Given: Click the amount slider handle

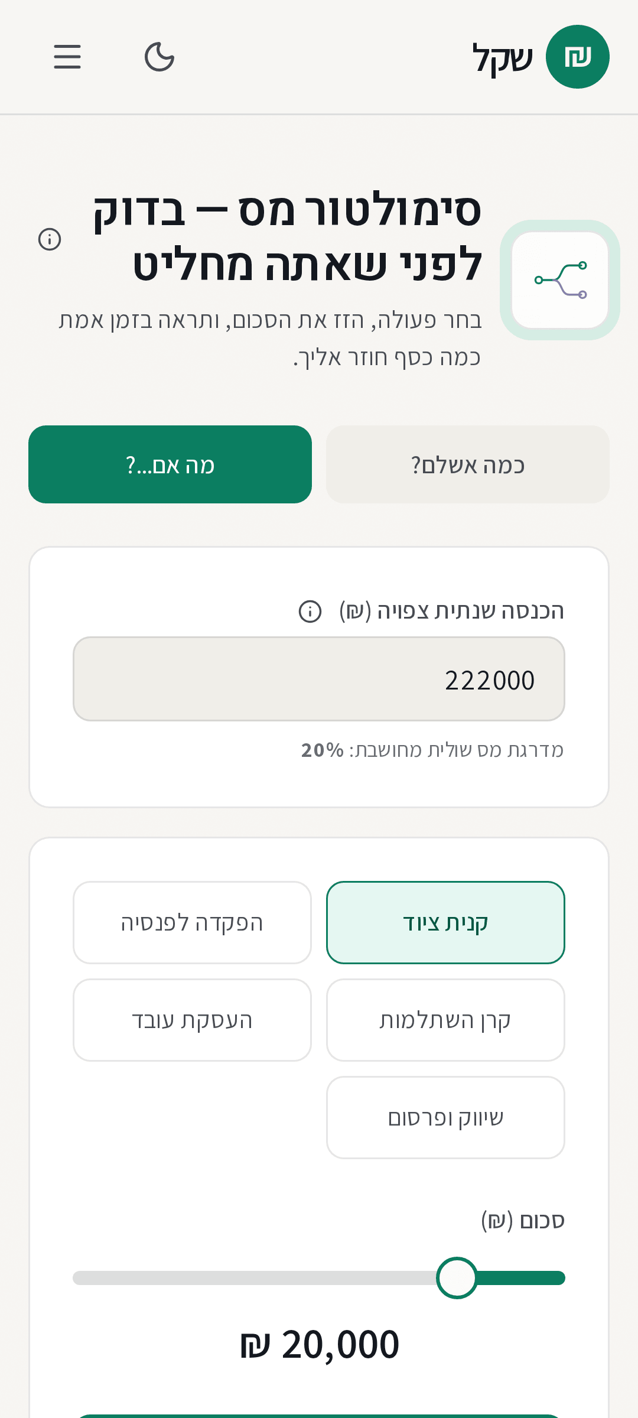Looking at the screenshot, I should 457,1278.
